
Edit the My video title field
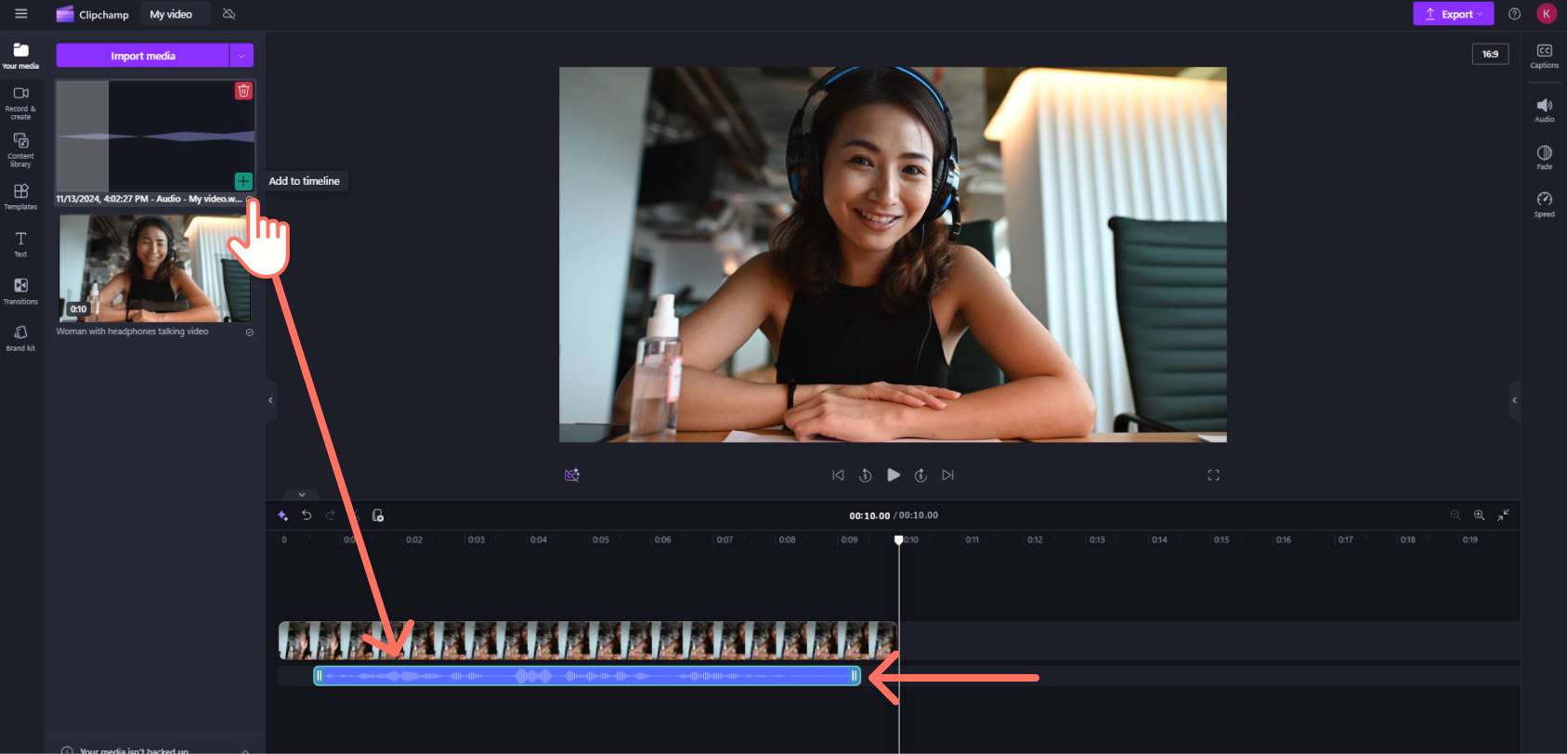pyautogui.click(x=176, y=14)
